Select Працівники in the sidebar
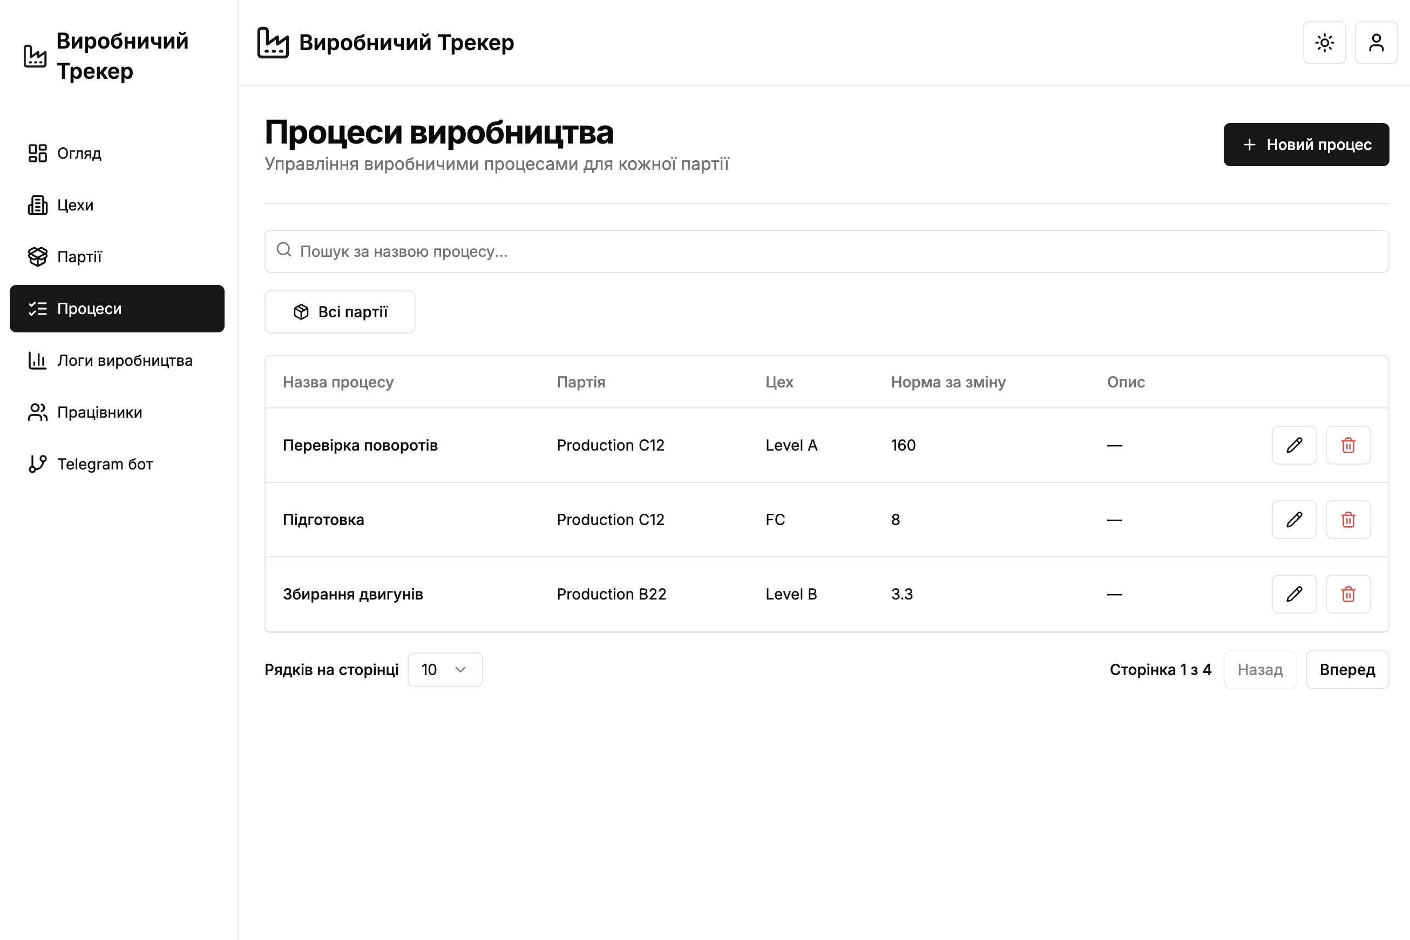Viewport: 1410px width, 940px height. click(x=99, y=412)
